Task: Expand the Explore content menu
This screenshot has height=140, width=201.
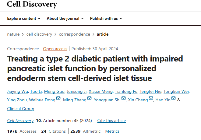Action: (x=24, y=18)
